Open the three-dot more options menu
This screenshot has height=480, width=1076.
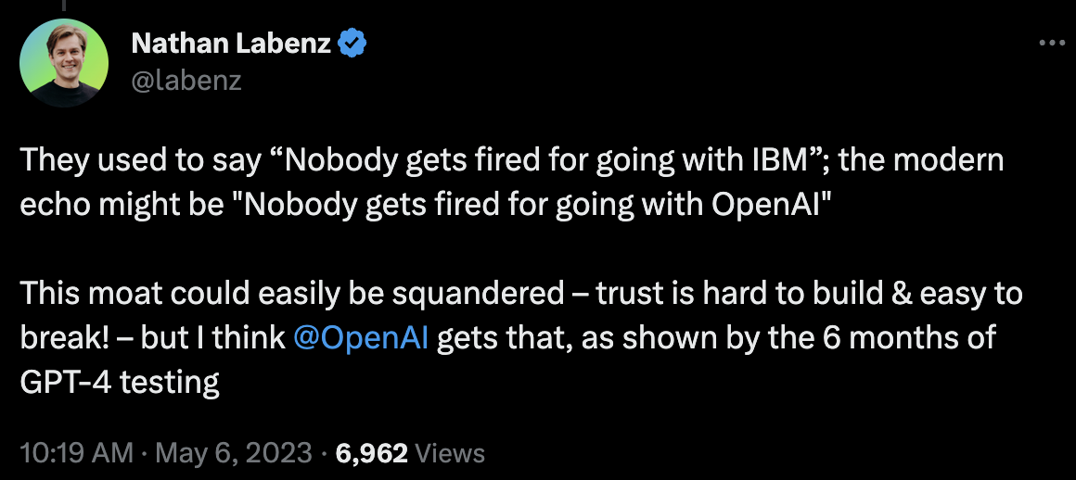point(1051,44)
